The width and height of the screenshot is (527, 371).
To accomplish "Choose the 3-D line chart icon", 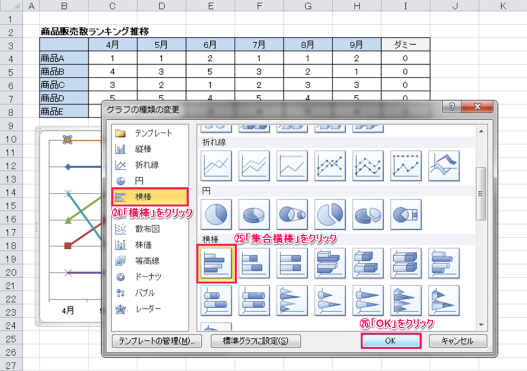I will tap(444, 166).
